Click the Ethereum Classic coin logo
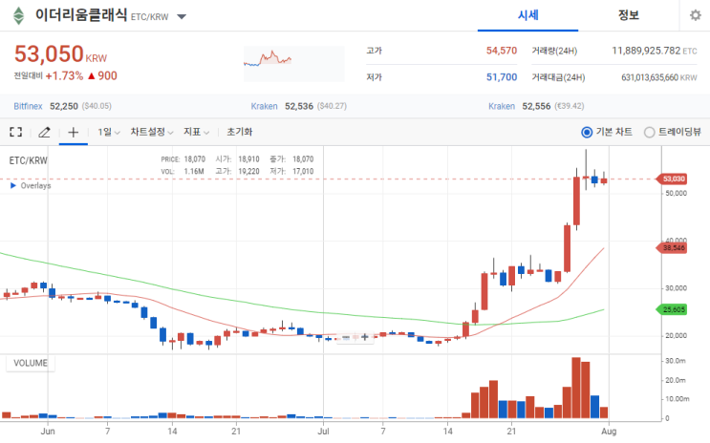 18,16
